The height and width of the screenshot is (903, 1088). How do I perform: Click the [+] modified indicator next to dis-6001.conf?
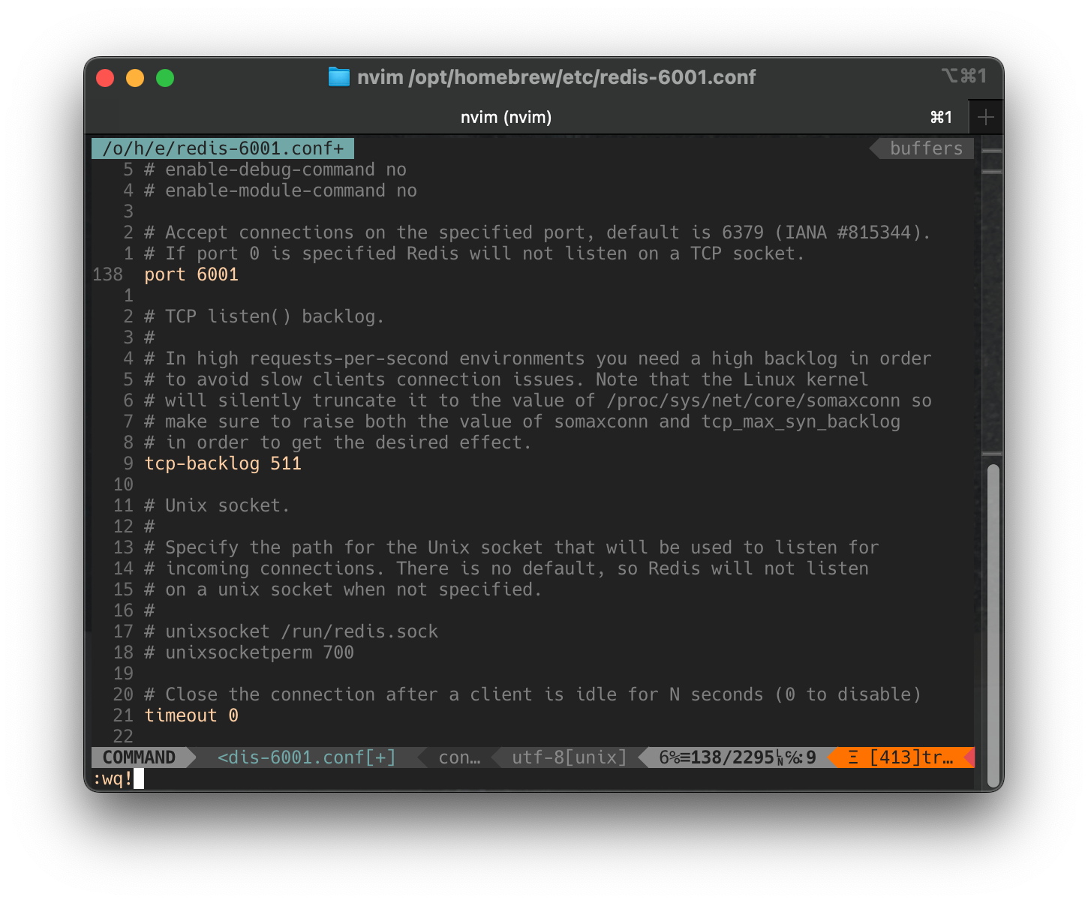point(384,757)
